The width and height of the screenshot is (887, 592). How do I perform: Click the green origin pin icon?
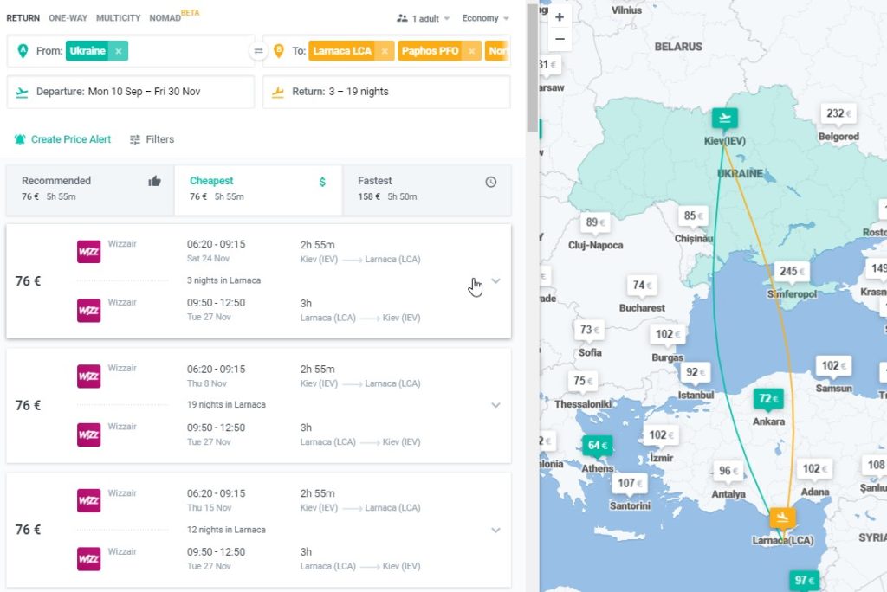pos(23,51)
